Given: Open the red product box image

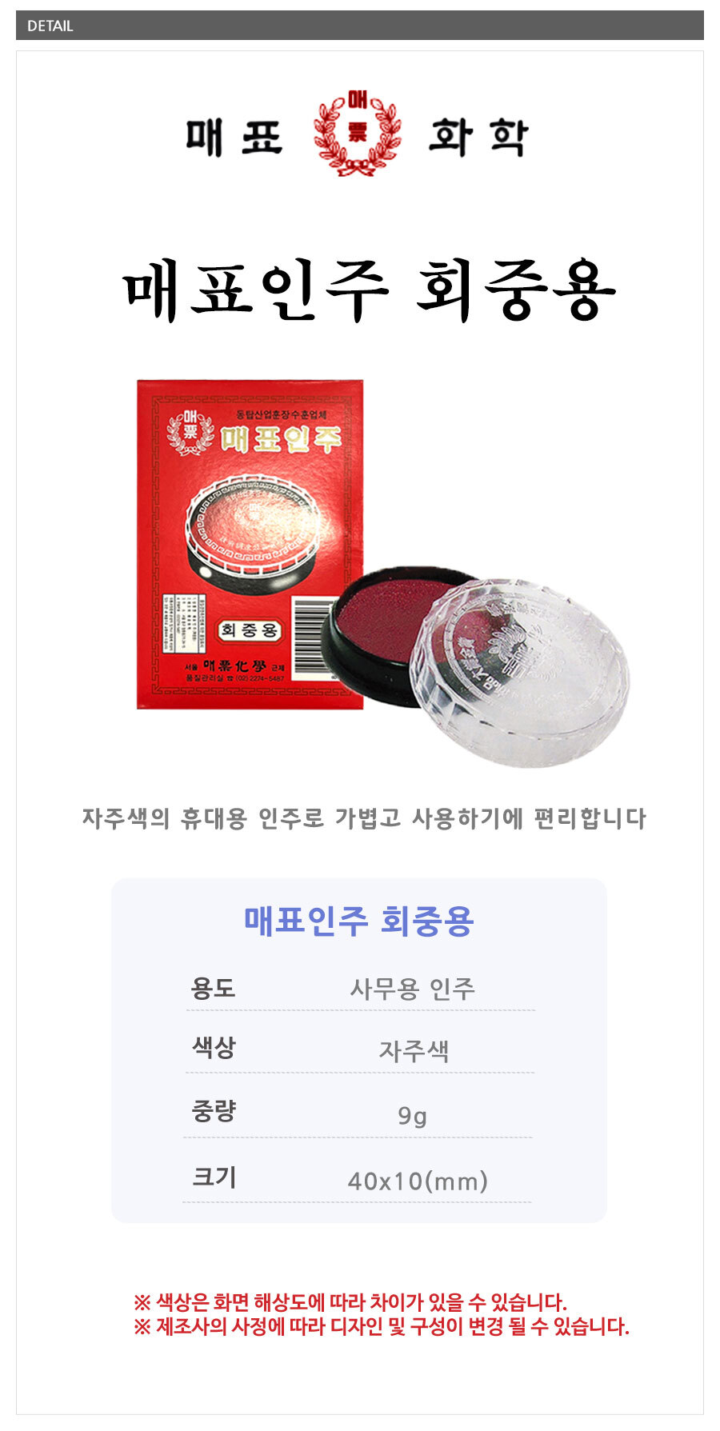Looking at the screenshot, I should 250,544.
